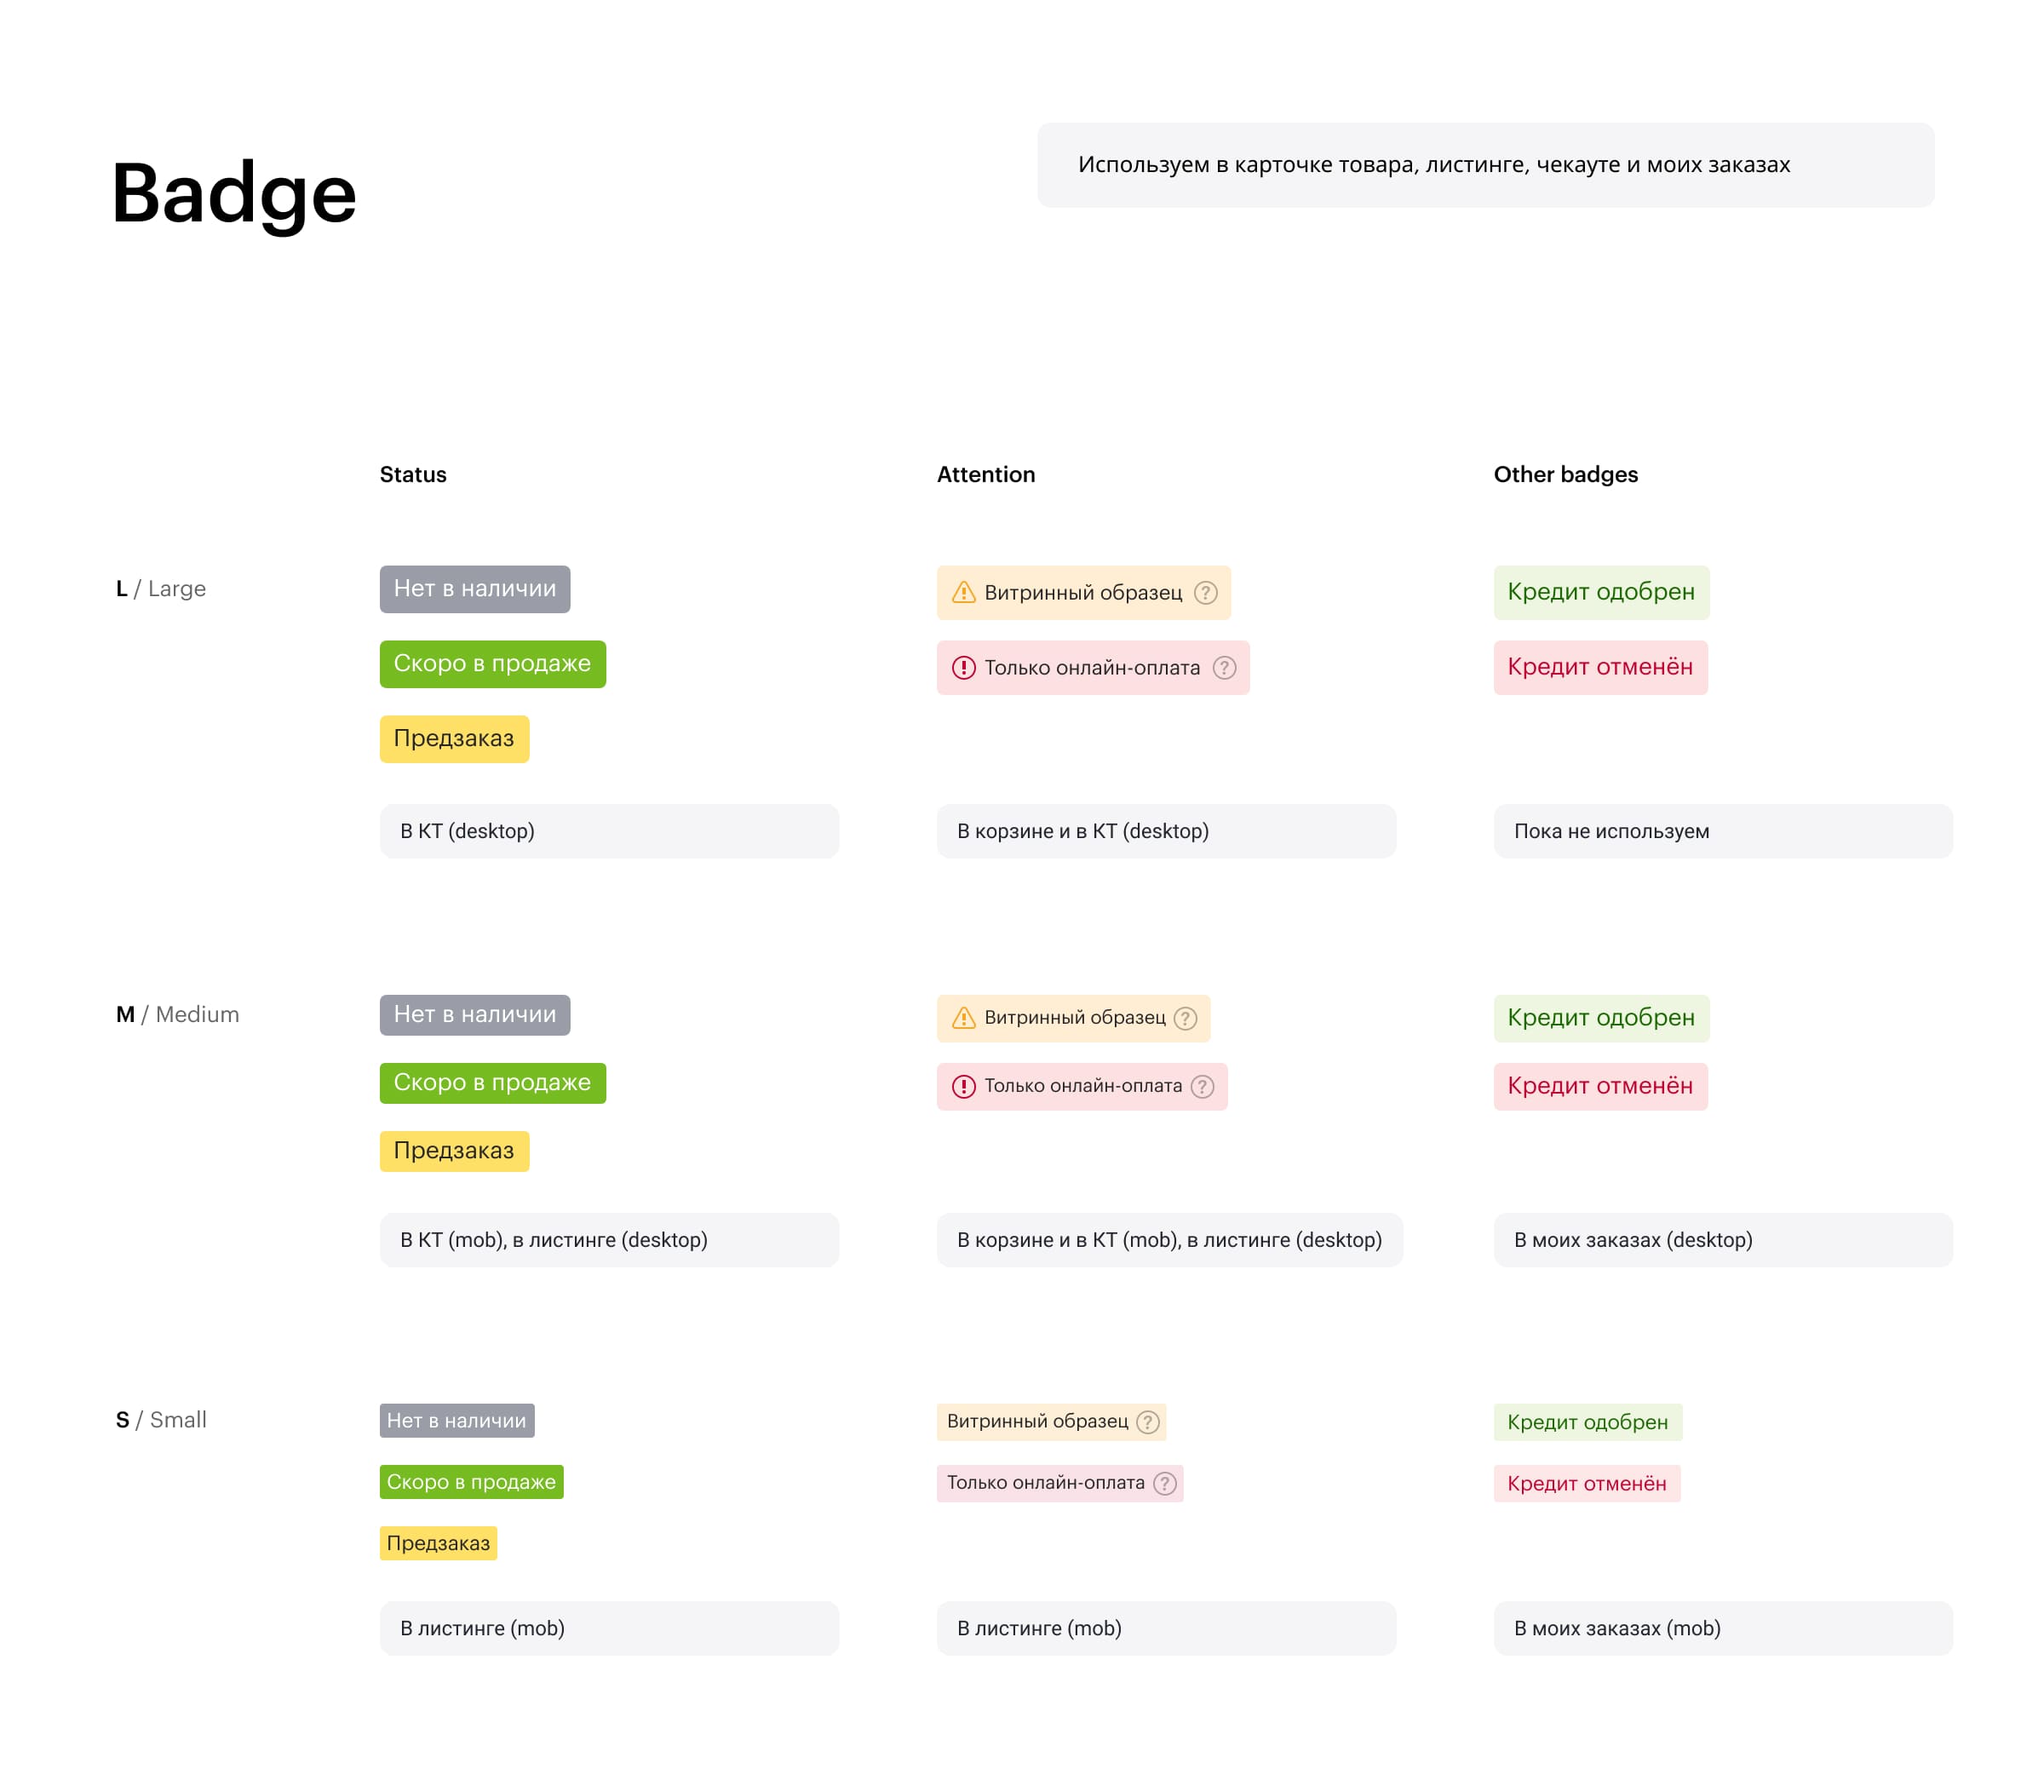Click red exclamation icon in Medium Только онлайн-оплата badge
This screenshot has height=1792, width=2044.
coord(963,1087)
